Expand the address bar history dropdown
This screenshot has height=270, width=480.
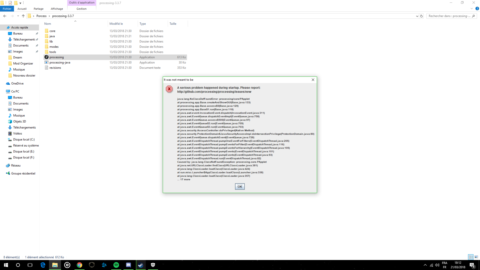click(x=417, y=16)
